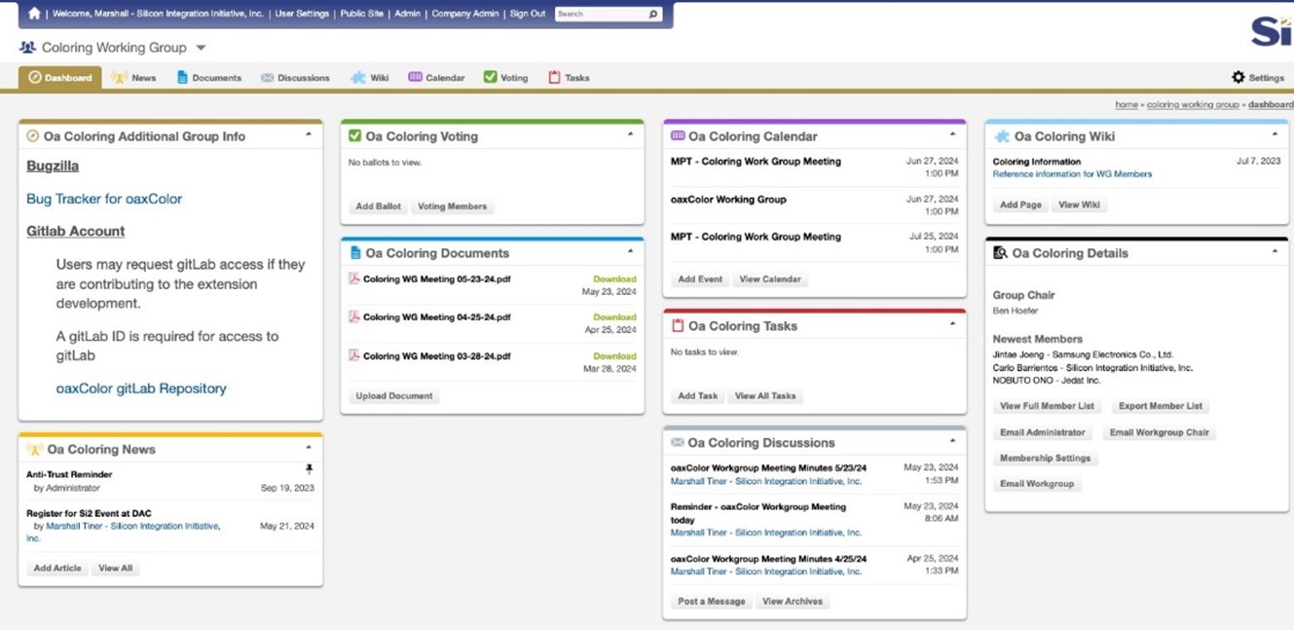1294x630 pixels.
Task: Switch to the Documents tab
Action: pos(208,78)
